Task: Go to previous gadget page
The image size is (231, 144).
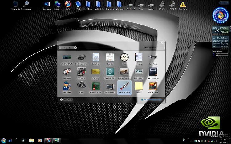Action: click(60, 48)
